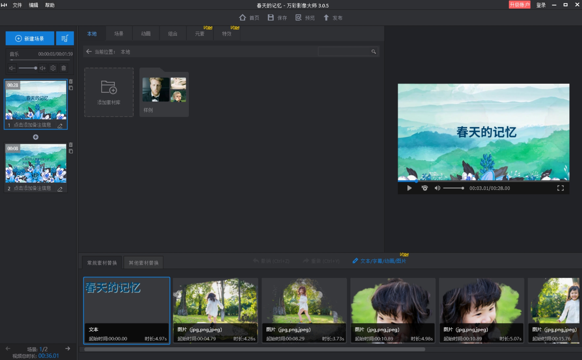Select scene 1 thumbnail 00:28
Viewport: 582px width, 360px height.
coord(36,100)
